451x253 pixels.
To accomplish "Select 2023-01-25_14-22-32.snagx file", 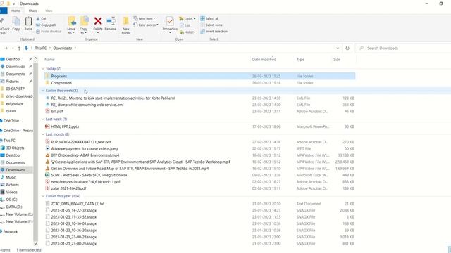I will [73, 210].
